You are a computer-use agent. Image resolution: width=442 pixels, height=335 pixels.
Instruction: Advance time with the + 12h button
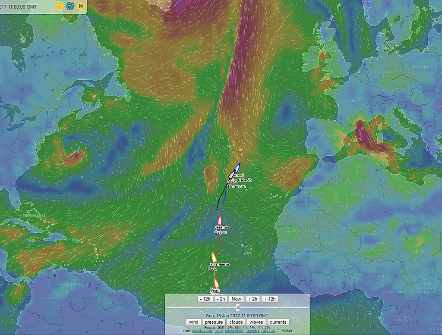[x=270, y=299]
